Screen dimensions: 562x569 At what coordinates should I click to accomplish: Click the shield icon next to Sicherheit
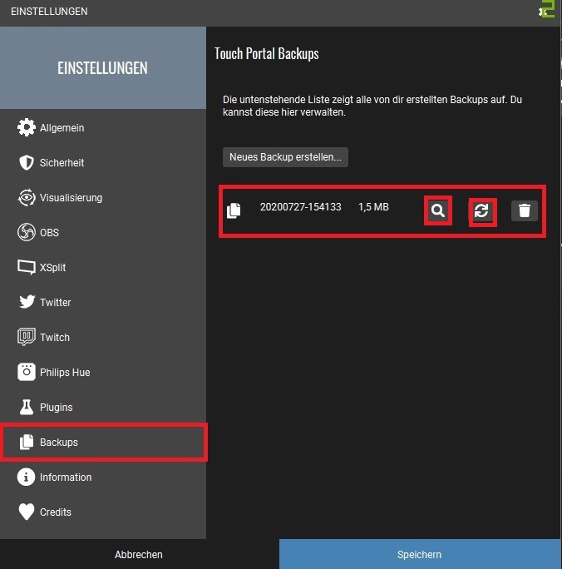pyautogui.click(x=27, y=162)
